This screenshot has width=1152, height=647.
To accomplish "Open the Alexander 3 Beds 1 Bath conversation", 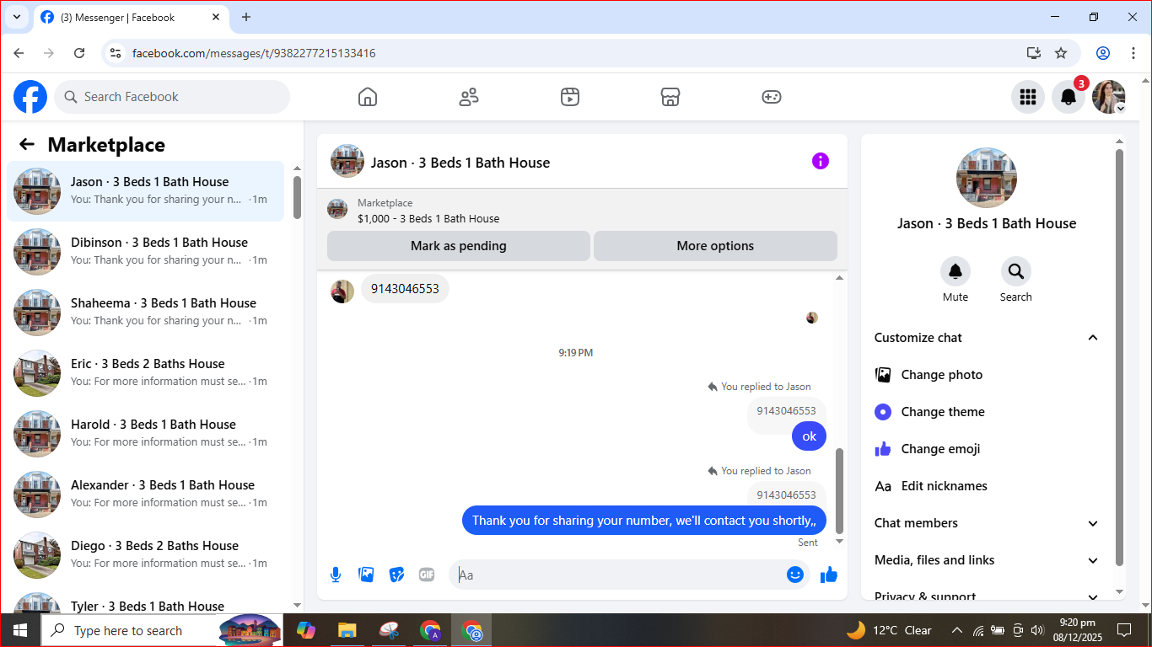I will click(x=146, y=495).
